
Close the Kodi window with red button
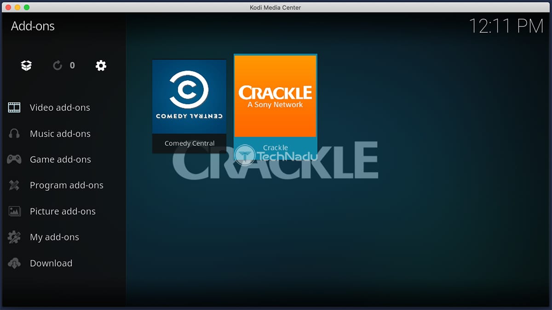8,7
